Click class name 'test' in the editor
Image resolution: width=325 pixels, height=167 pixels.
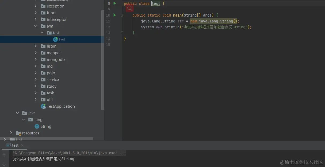[x=156, y=4]
